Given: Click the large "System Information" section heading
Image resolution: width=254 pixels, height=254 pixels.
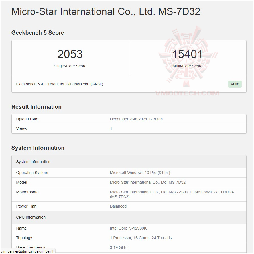Looking at the screenshot, I should [x=38, y=148].
